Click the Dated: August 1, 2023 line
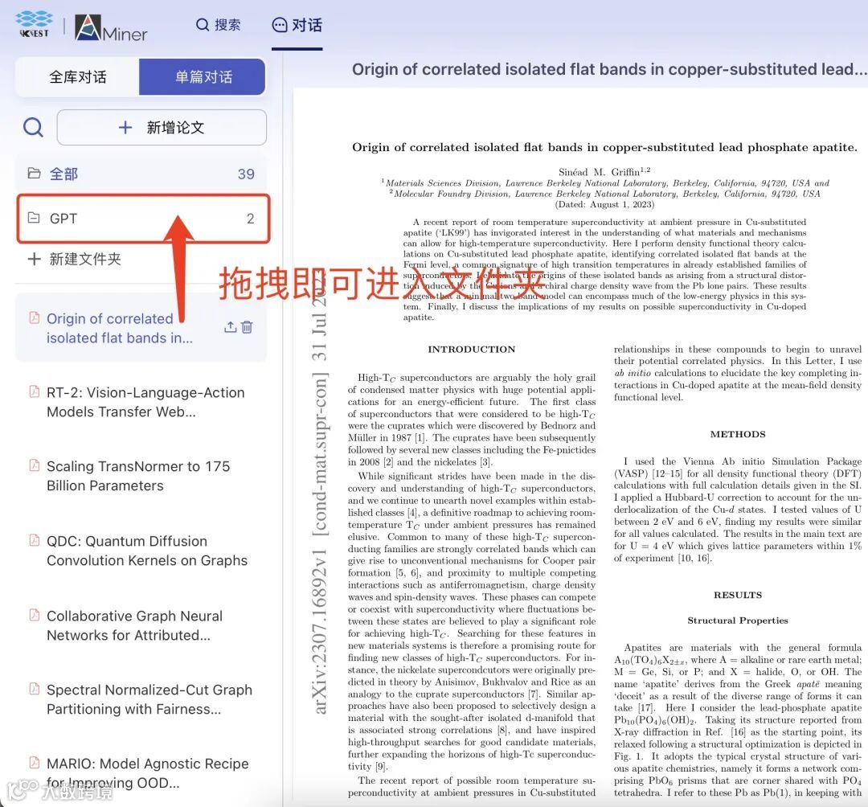 click(x=604, y=204)
